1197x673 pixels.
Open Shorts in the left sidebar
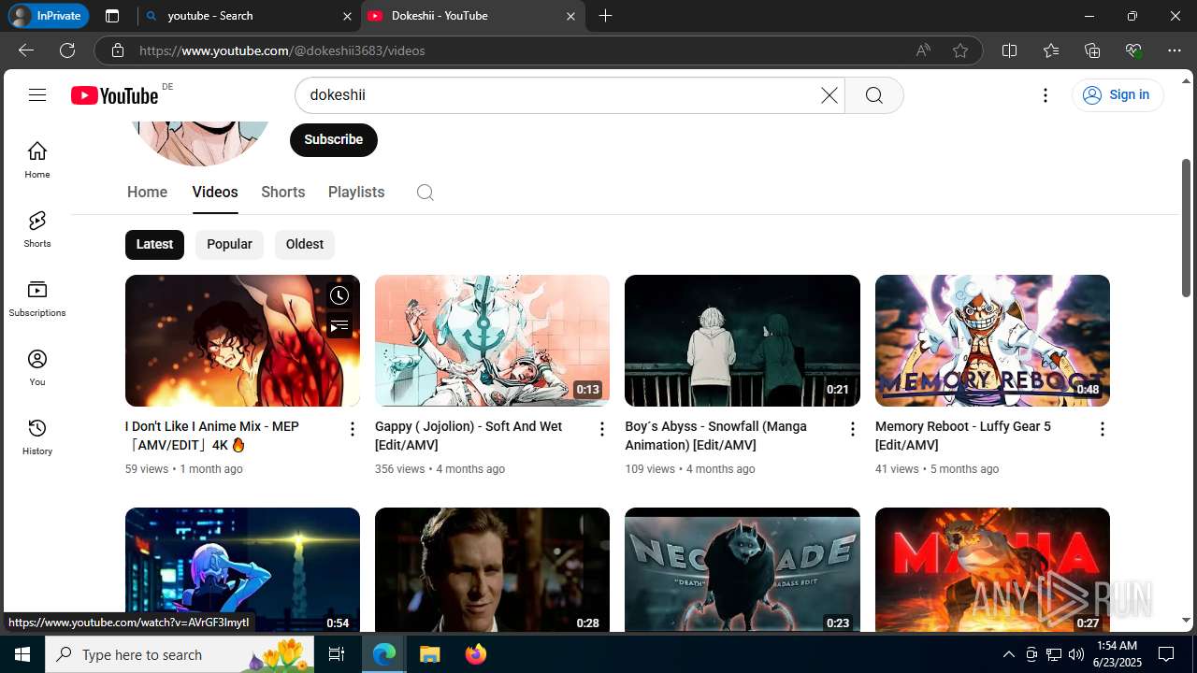click(37, 229)
